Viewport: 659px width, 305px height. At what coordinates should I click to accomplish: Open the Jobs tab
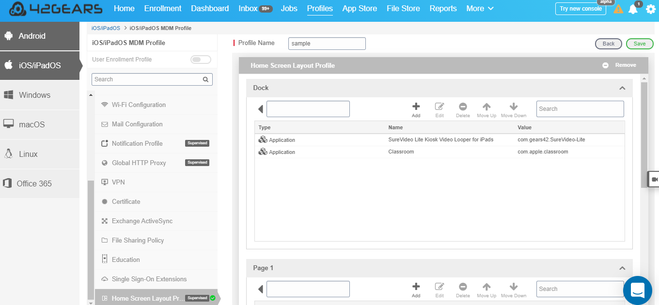[x=289, y=9]
